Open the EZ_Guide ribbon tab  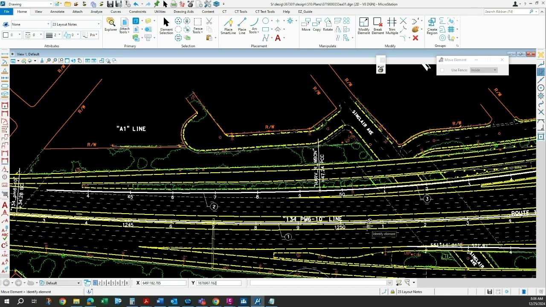(x=305, y=12)
